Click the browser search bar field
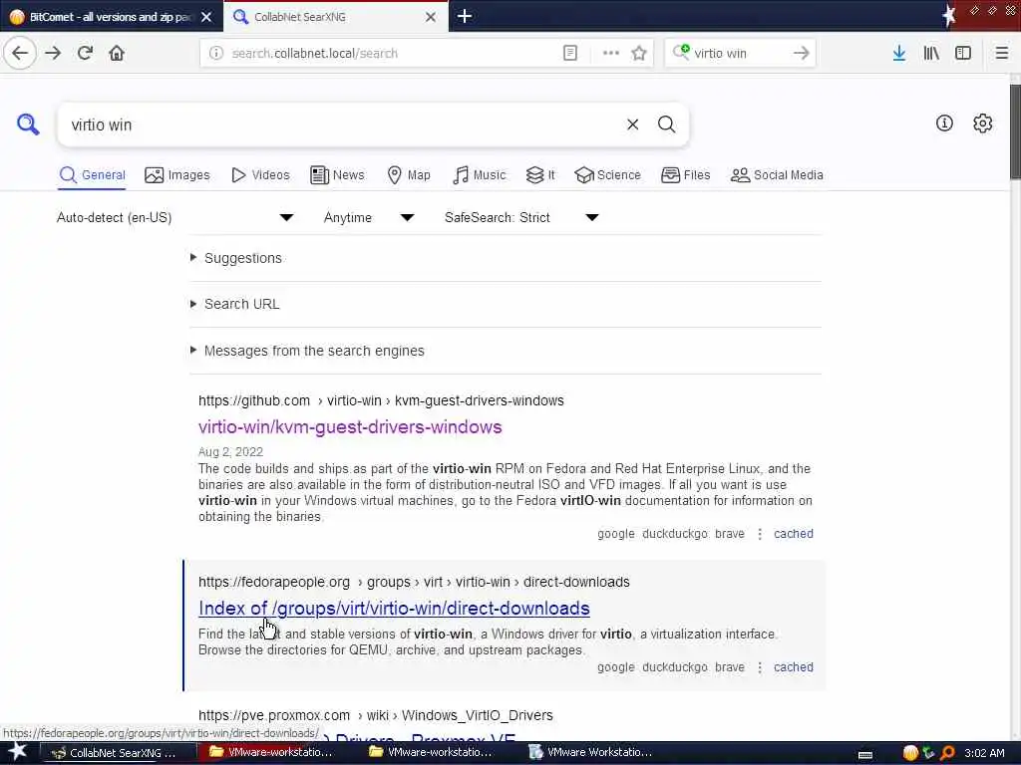The width and height of the screenshot is (1021, 765). coord(739,54)
